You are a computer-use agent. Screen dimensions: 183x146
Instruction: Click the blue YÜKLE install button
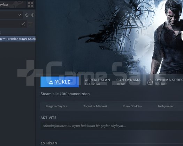tap(60, 82)
